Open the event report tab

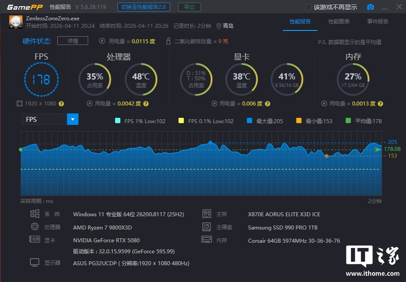[377, 22]
